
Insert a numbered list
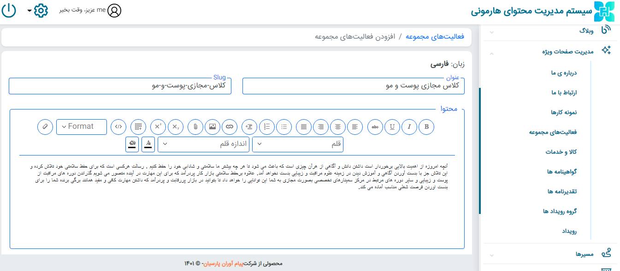[x=267, y=127]
